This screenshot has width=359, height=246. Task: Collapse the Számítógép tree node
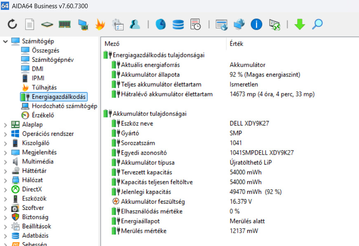click(5, 41)
